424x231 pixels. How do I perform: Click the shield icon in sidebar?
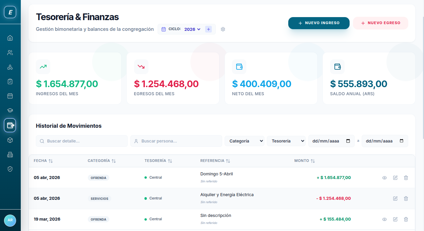tap(10, 169)
